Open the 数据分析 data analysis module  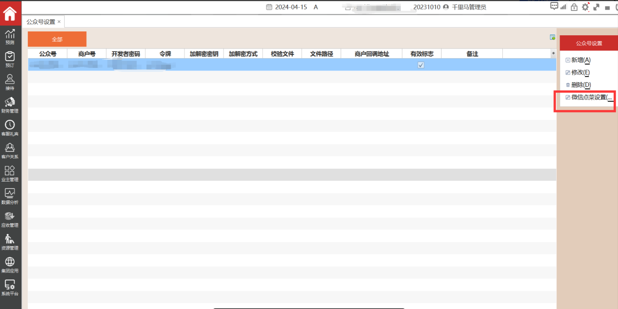point(10,196)
